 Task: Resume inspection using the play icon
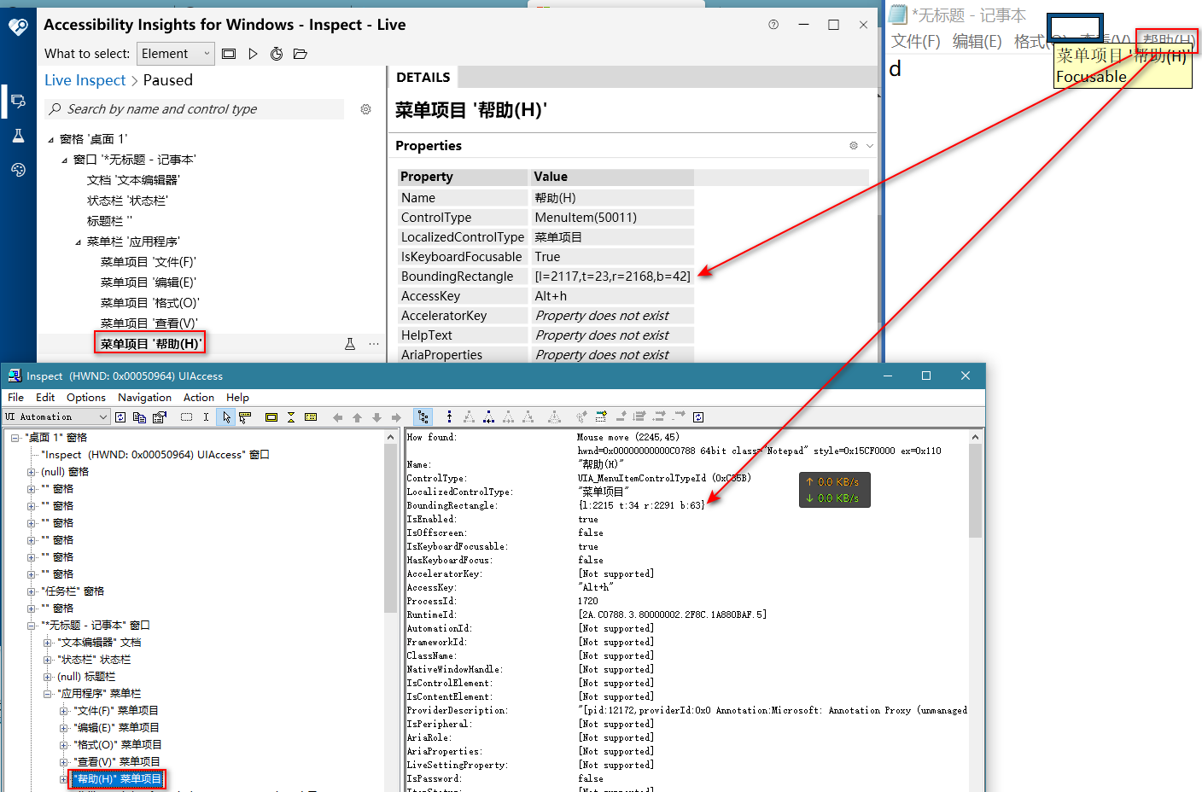251,53
